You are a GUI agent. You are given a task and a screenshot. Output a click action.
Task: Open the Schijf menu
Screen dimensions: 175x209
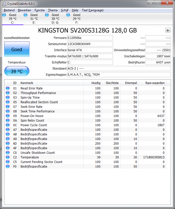click(65, 10)
